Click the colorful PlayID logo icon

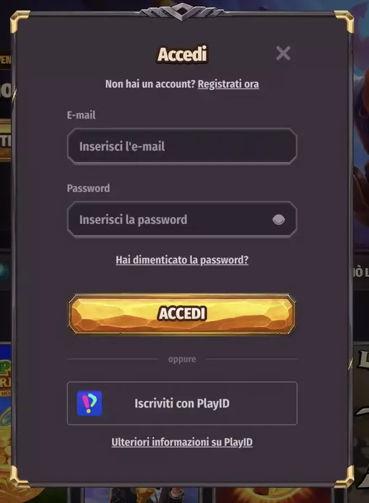90,403
